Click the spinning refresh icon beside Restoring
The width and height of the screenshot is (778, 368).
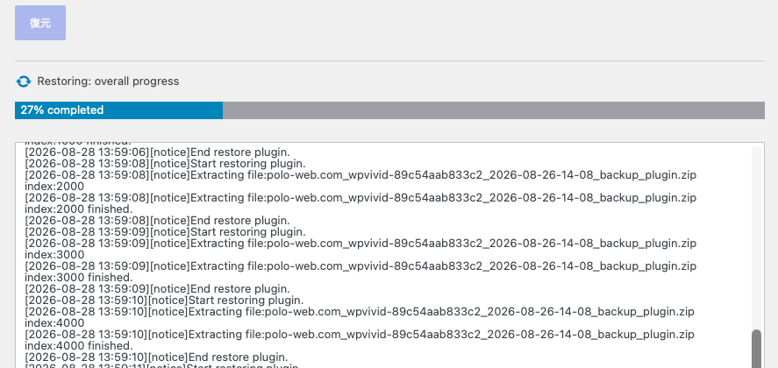click(x=24, y=81)
